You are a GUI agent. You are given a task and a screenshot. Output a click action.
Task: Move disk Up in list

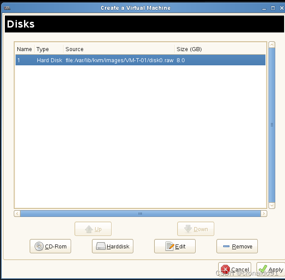click(93, 229)
